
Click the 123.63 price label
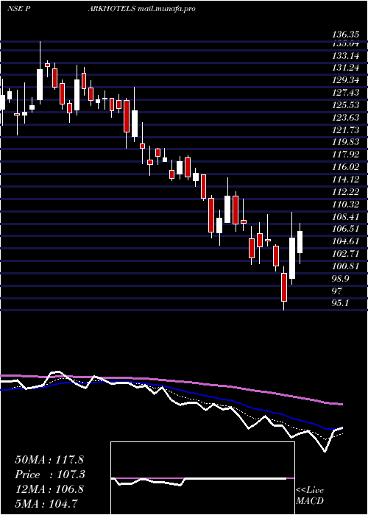pyautogui.click(x=346, y=117)
